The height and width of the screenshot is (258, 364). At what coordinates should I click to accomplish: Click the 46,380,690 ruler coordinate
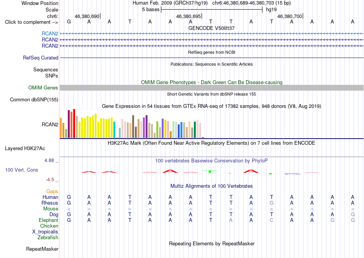(x=87, y=16)
